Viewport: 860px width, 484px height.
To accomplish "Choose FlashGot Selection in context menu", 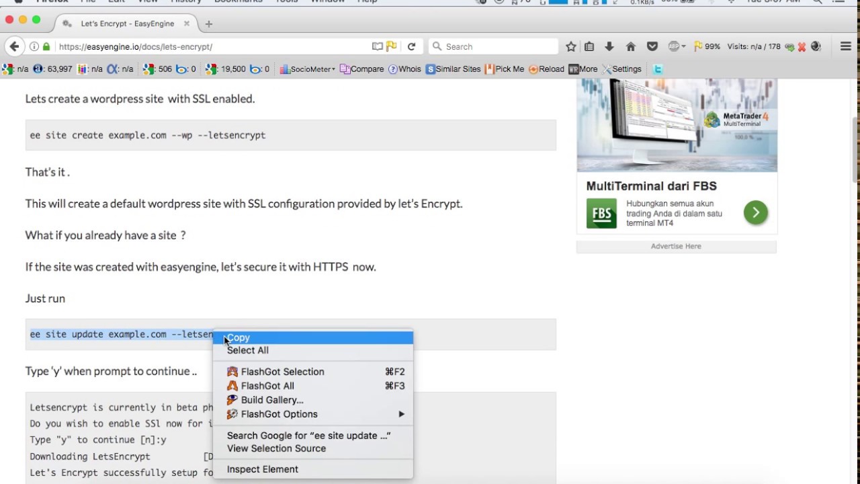I will pyautogui.click(x=313, y=372).
